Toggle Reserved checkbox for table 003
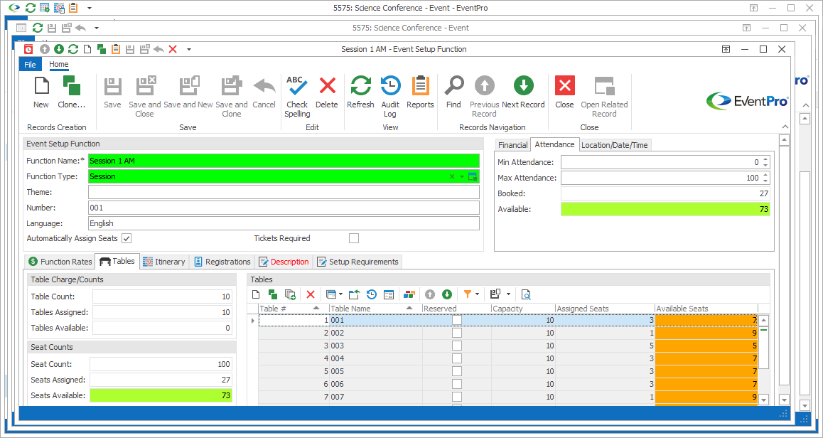This screenshot has width=823, height=438. tap(457, 346)
